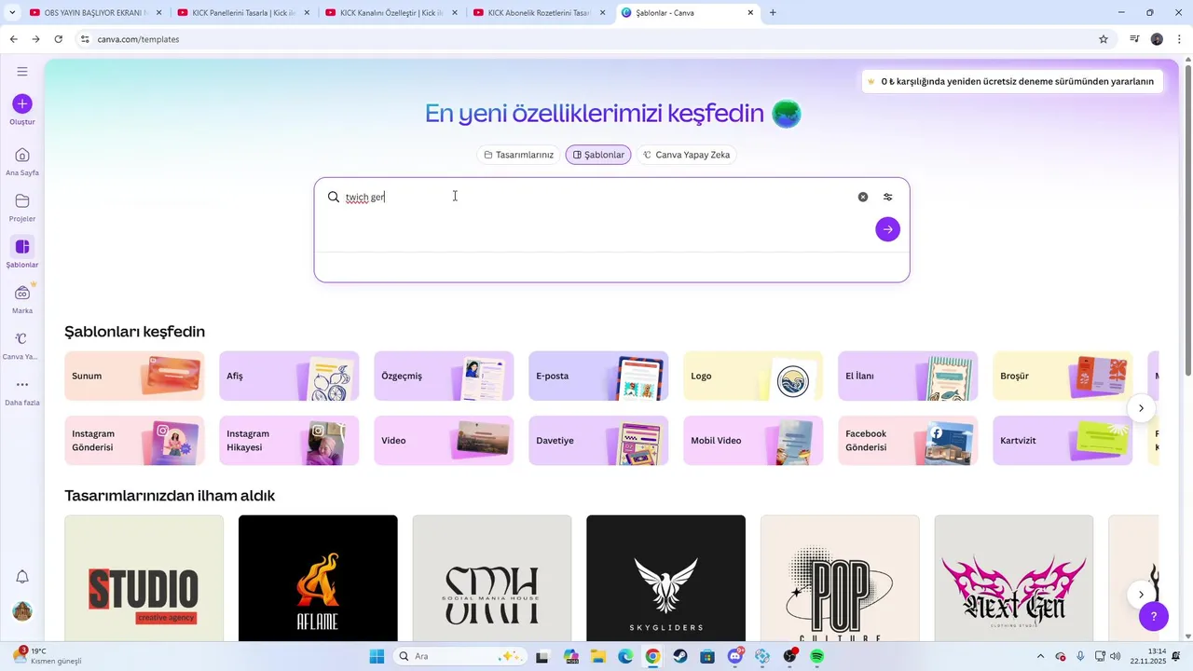
Task: Click the free trial offer banner
Action: [x=1010, y=81]
